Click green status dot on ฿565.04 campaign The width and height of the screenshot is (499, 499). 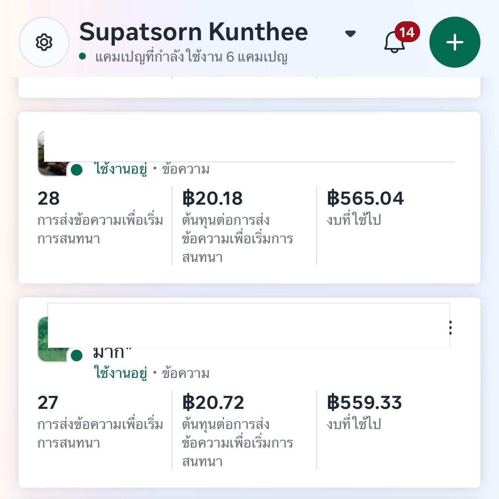click(x=77, y=169)
